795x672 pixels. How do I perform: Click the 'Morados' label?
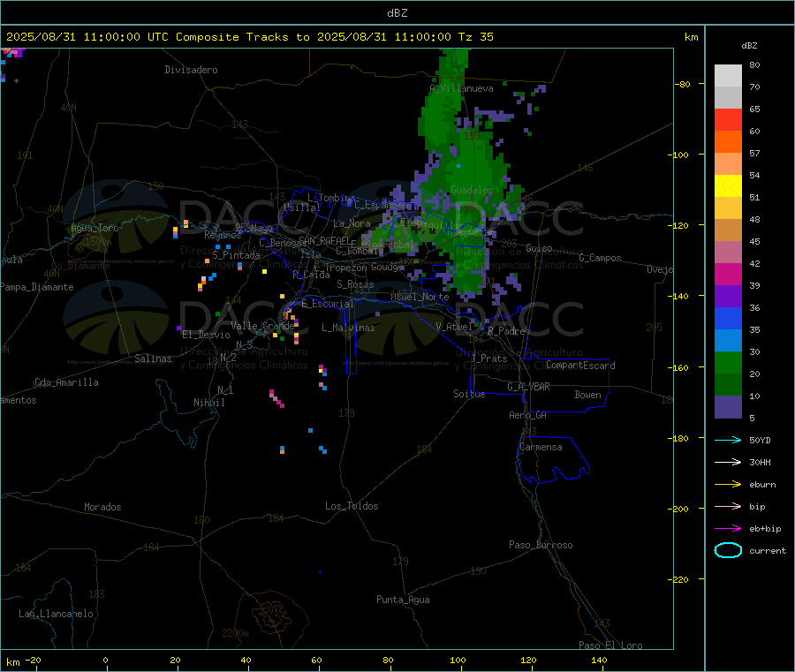102,507
